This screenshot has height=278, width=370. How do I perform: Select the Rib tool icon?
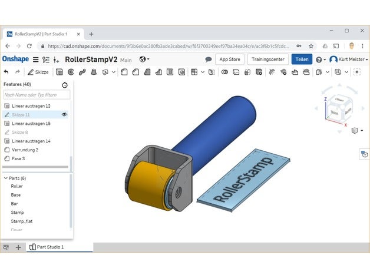point(158,72)
